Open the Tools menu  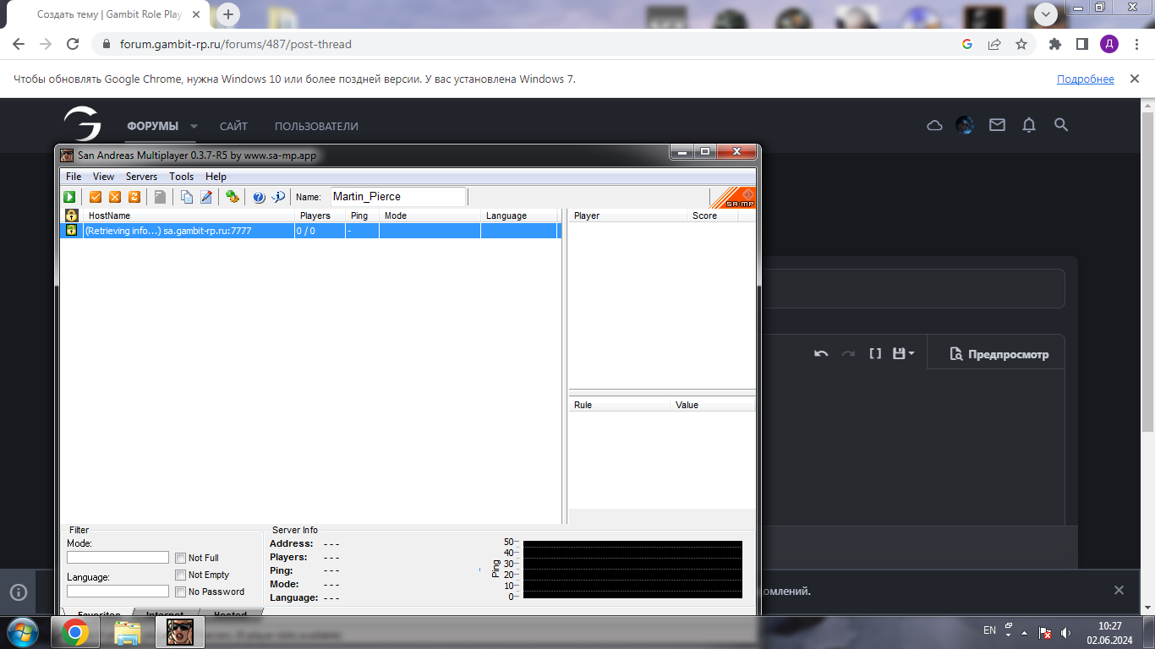click(181, 177)
